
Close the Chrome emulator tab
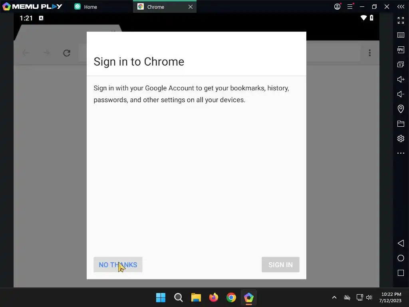click(x=191, y=7)
